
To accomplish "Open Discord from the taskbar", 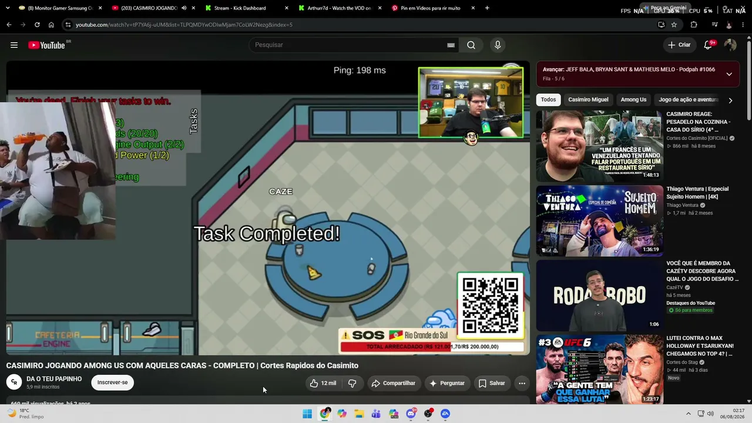I will [411, 414].
